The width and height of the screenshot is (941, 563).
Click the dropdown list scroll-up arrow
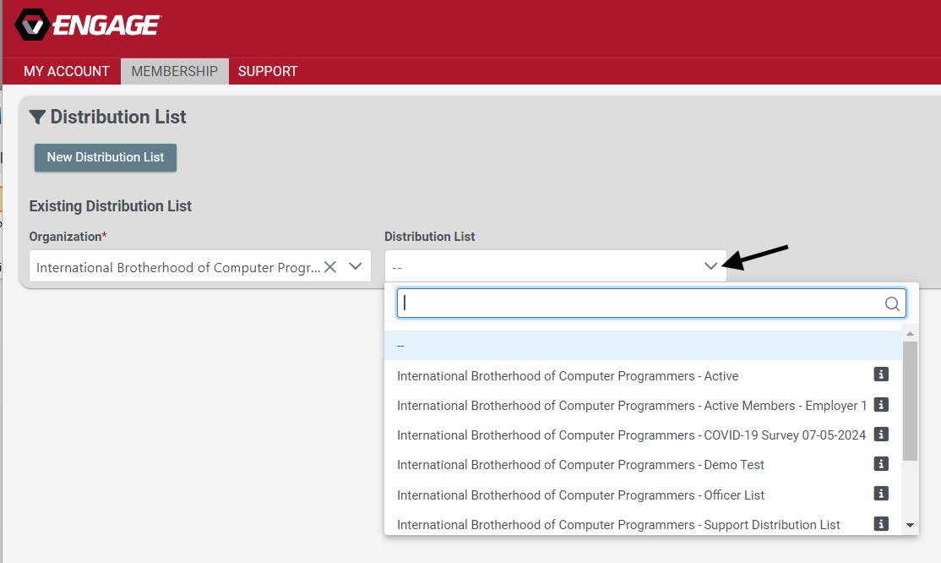[911, 333]
